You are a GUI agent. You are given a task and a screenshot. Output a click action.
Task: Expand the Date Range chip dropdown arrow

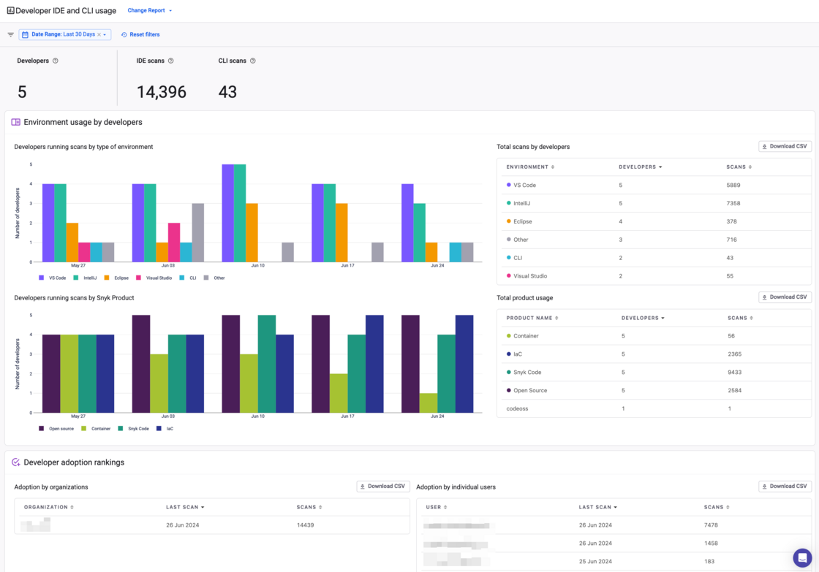click(105, 34)
